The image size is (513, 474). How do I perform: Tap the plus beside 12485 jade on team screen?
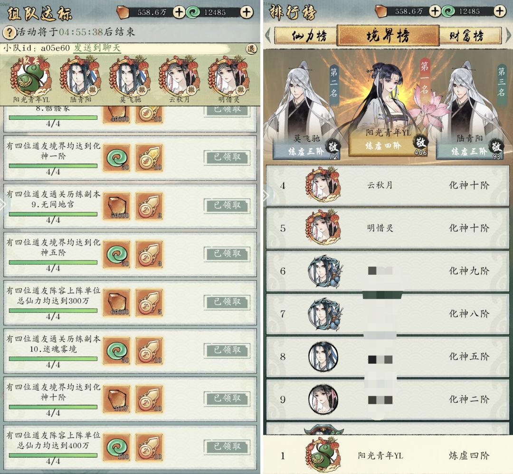[x=246, y=12]
